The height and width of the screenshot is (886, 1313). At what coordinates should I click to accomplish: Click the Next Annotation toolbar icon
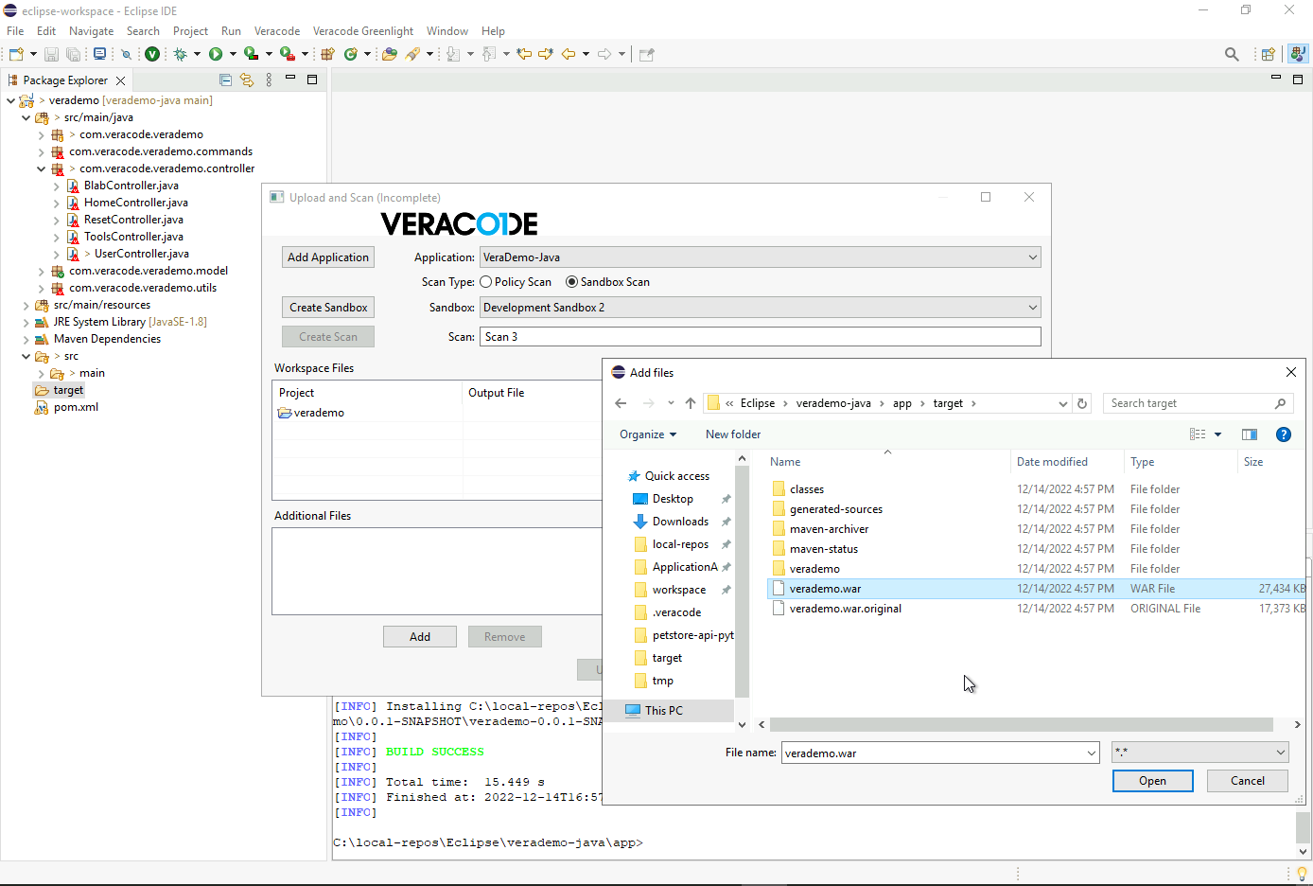click(x=453, y=55)
